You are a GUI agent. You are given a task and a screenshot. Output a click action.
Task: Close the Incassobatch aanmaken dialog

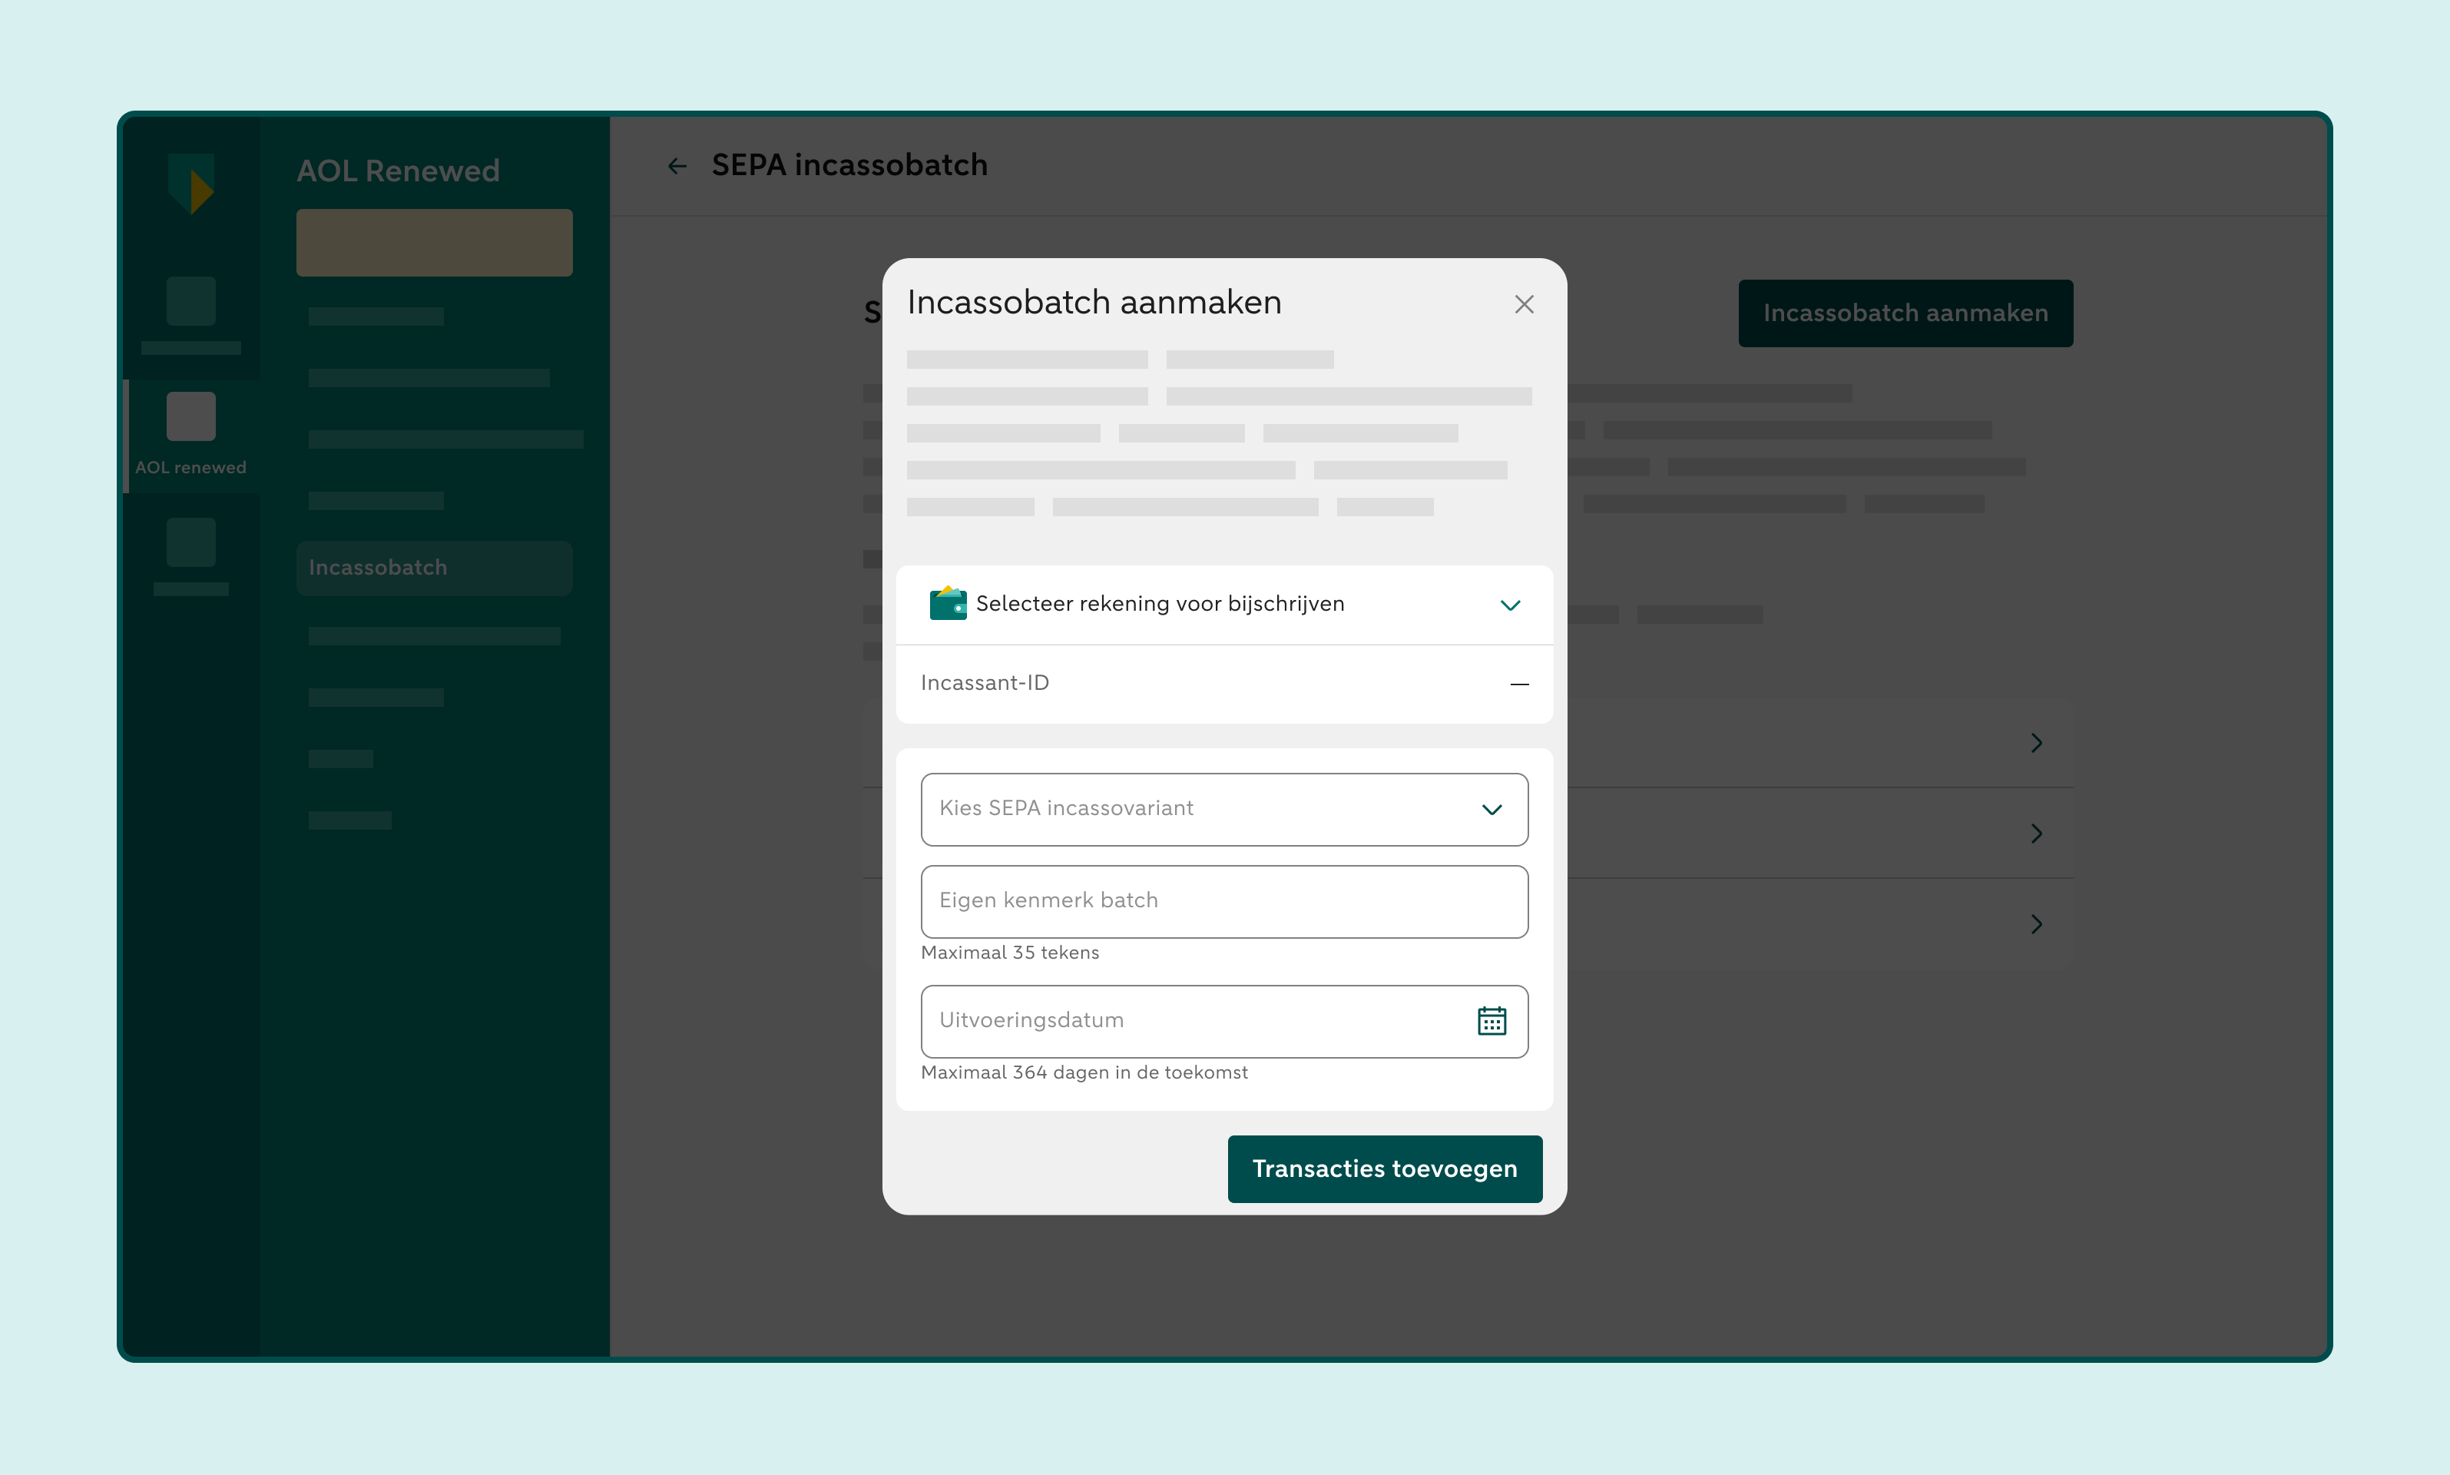click(x=1524, y=304)
